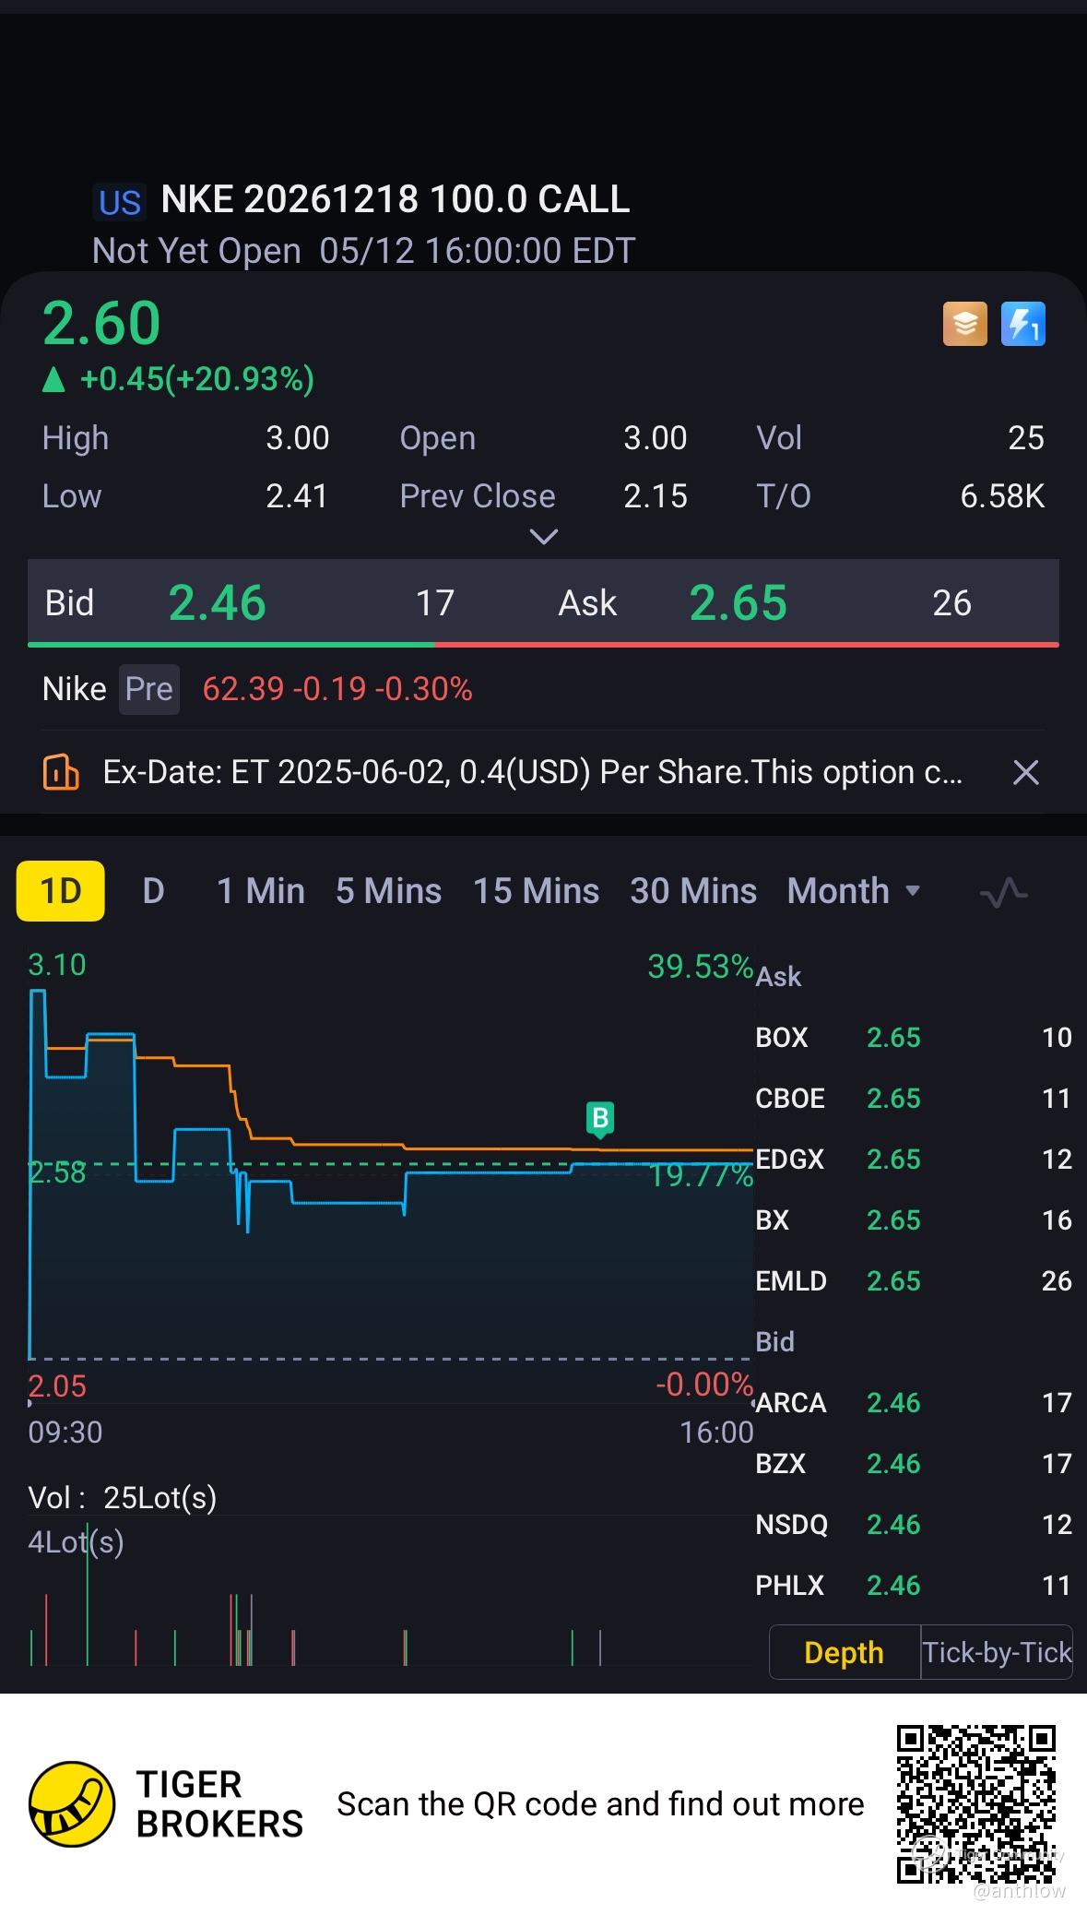
Task: Switch to the 15 Mins chart
Action: 536,891
